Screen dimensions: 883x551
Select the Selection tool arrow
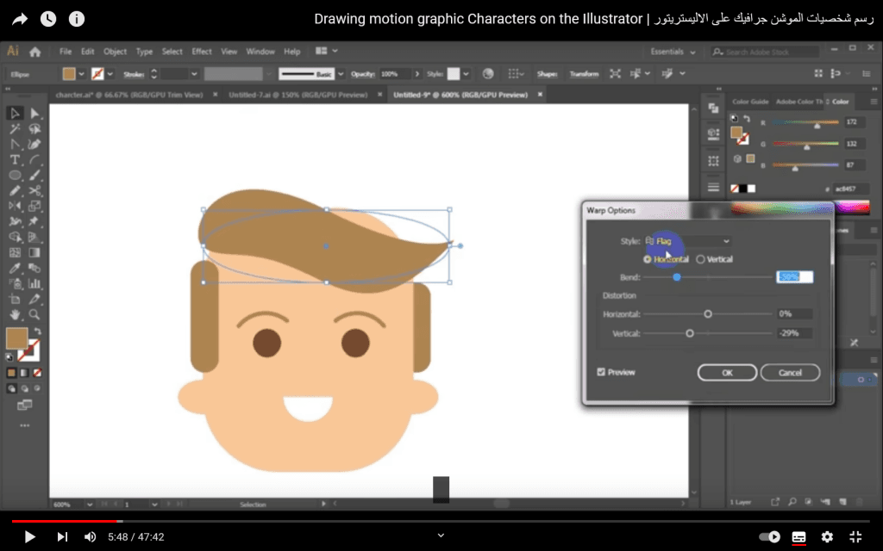(x=15, y=113)
